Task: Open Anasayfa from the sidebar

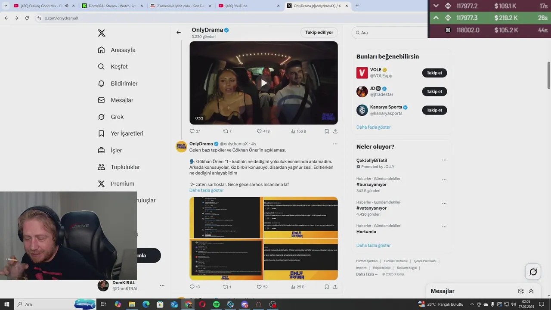Action: coord(117,50)
